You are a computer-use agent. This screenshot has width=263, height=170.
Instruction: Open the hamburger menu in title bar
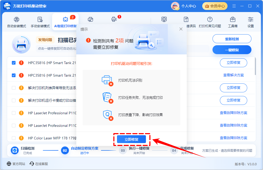tap(234, 6)
